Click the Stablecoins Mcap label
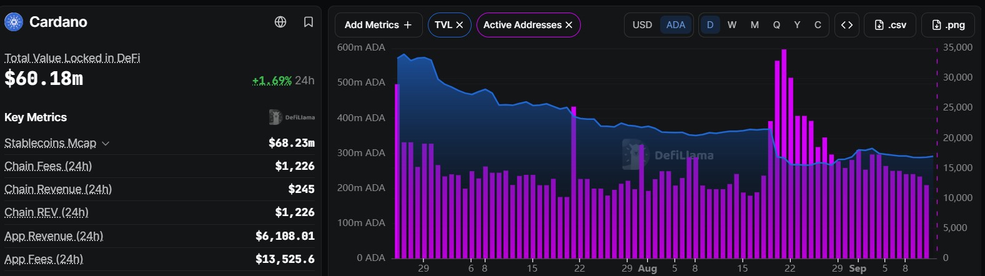 click(x=50, y=143)
